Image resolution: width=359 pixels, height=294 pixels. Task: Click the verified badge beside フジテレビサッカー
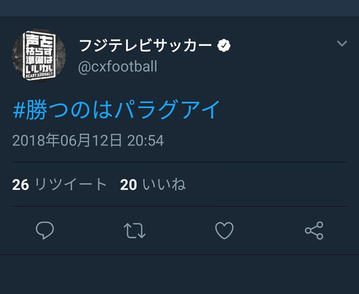click(x=223, y=45)
